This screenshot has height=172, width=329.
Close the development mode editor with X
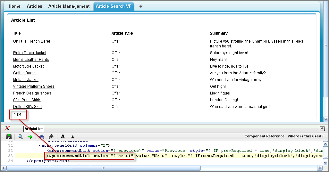[8, 128]
